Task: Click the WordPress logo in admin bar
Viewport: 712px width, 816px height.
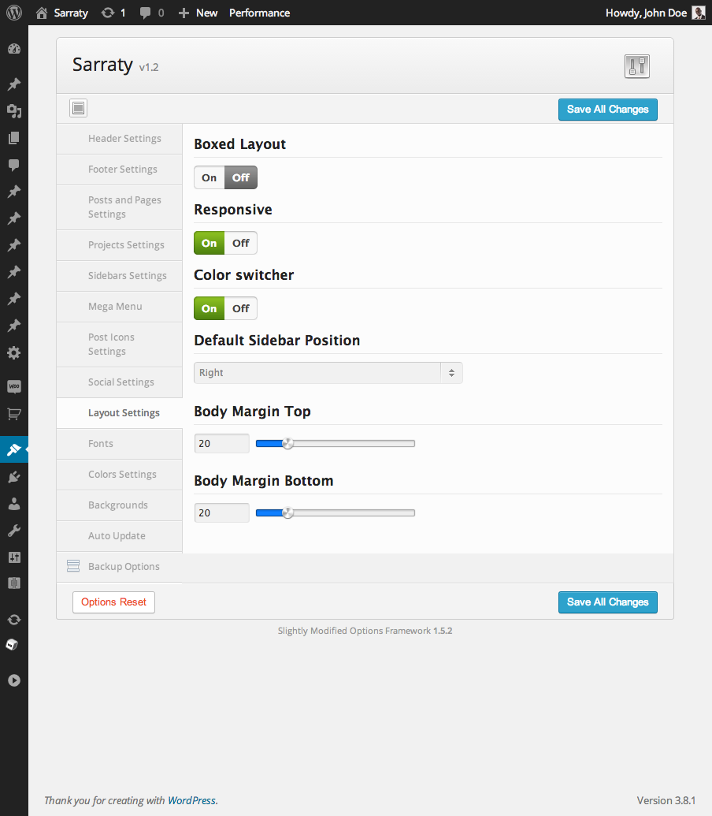Action: click(14, 13)
